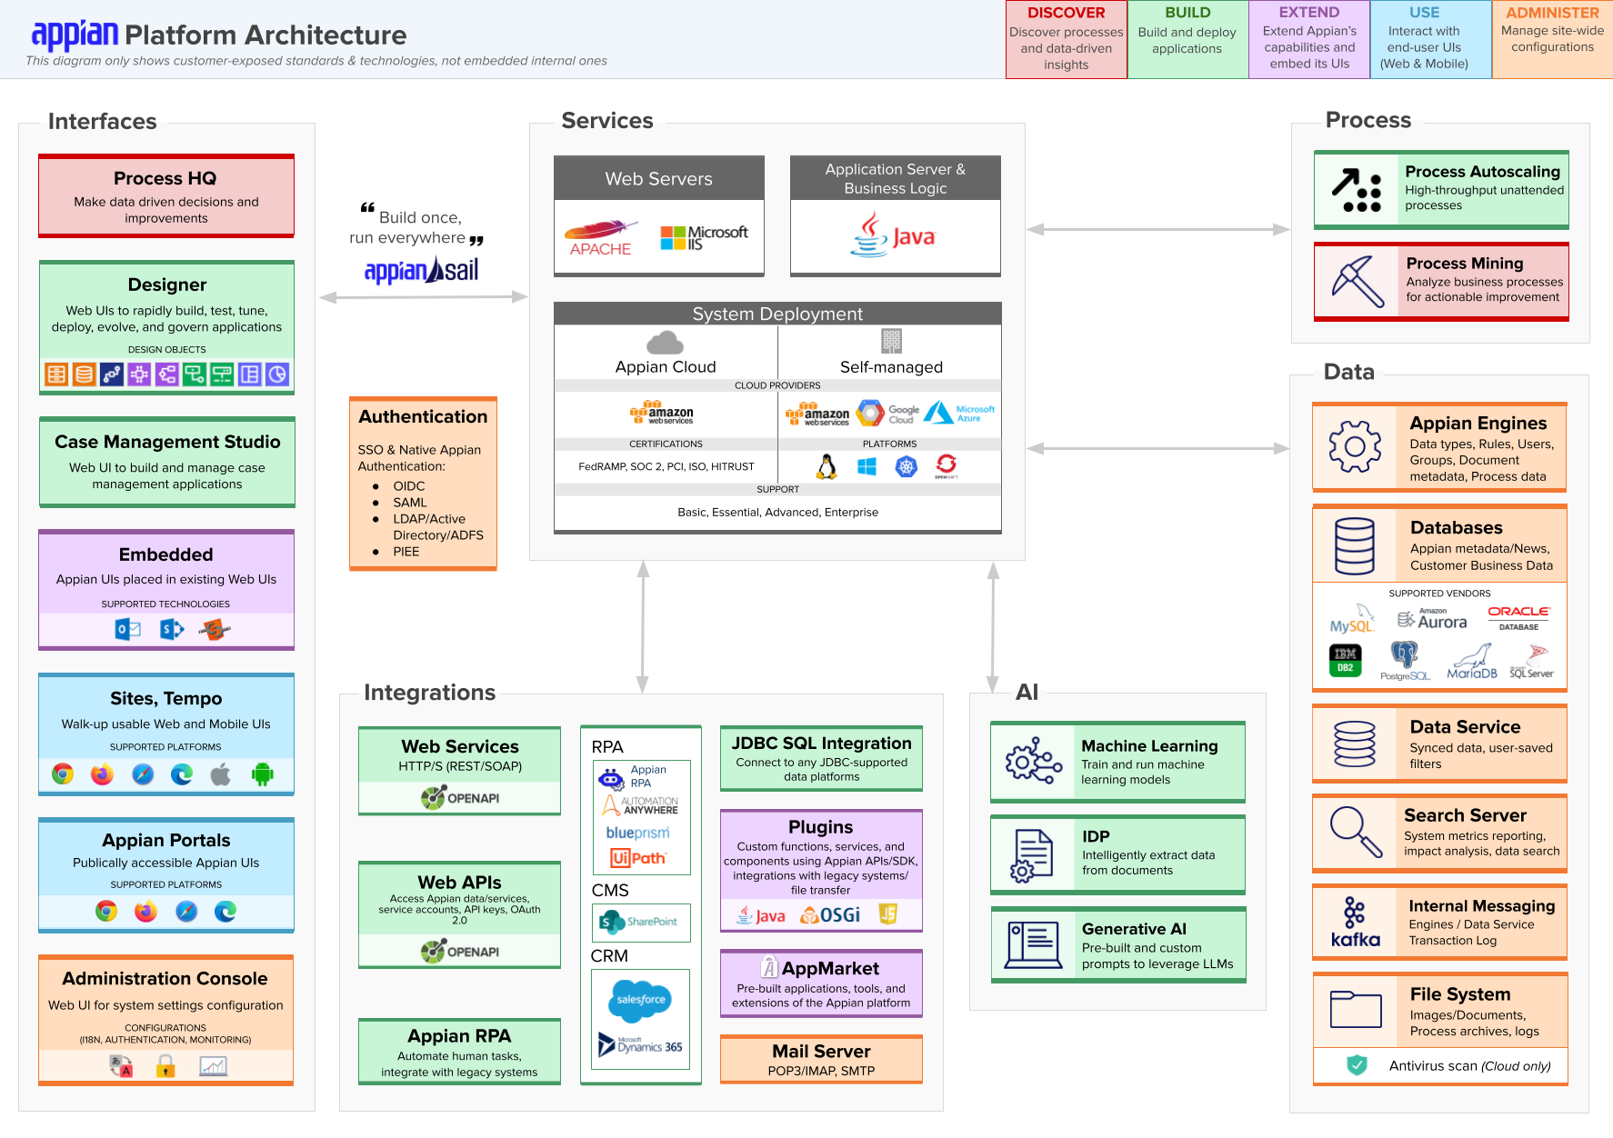
Task: Click the MariaDB vendor logo
Action: tap(1472, 661)
